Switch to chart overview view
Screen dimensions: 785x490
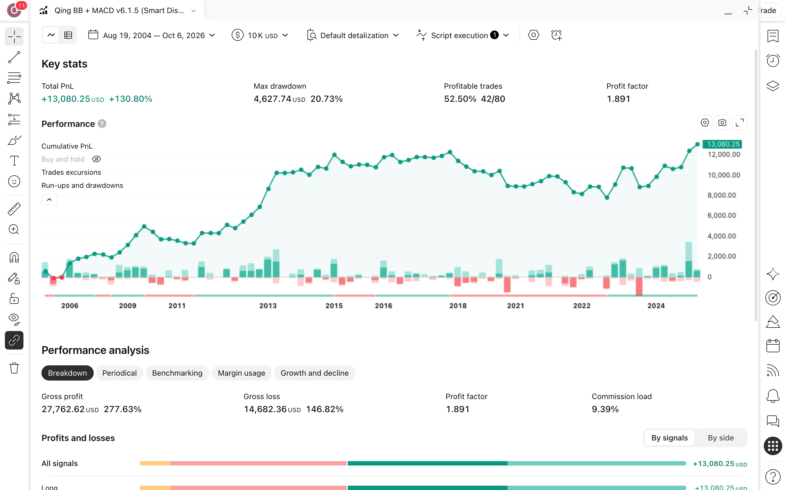point(51,35)
